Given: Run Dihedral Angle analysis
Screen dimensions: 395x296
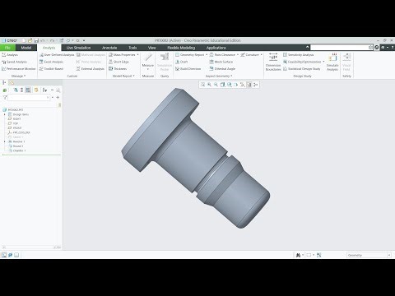Looking at the screenshot, I should click(x=222, y=69).
